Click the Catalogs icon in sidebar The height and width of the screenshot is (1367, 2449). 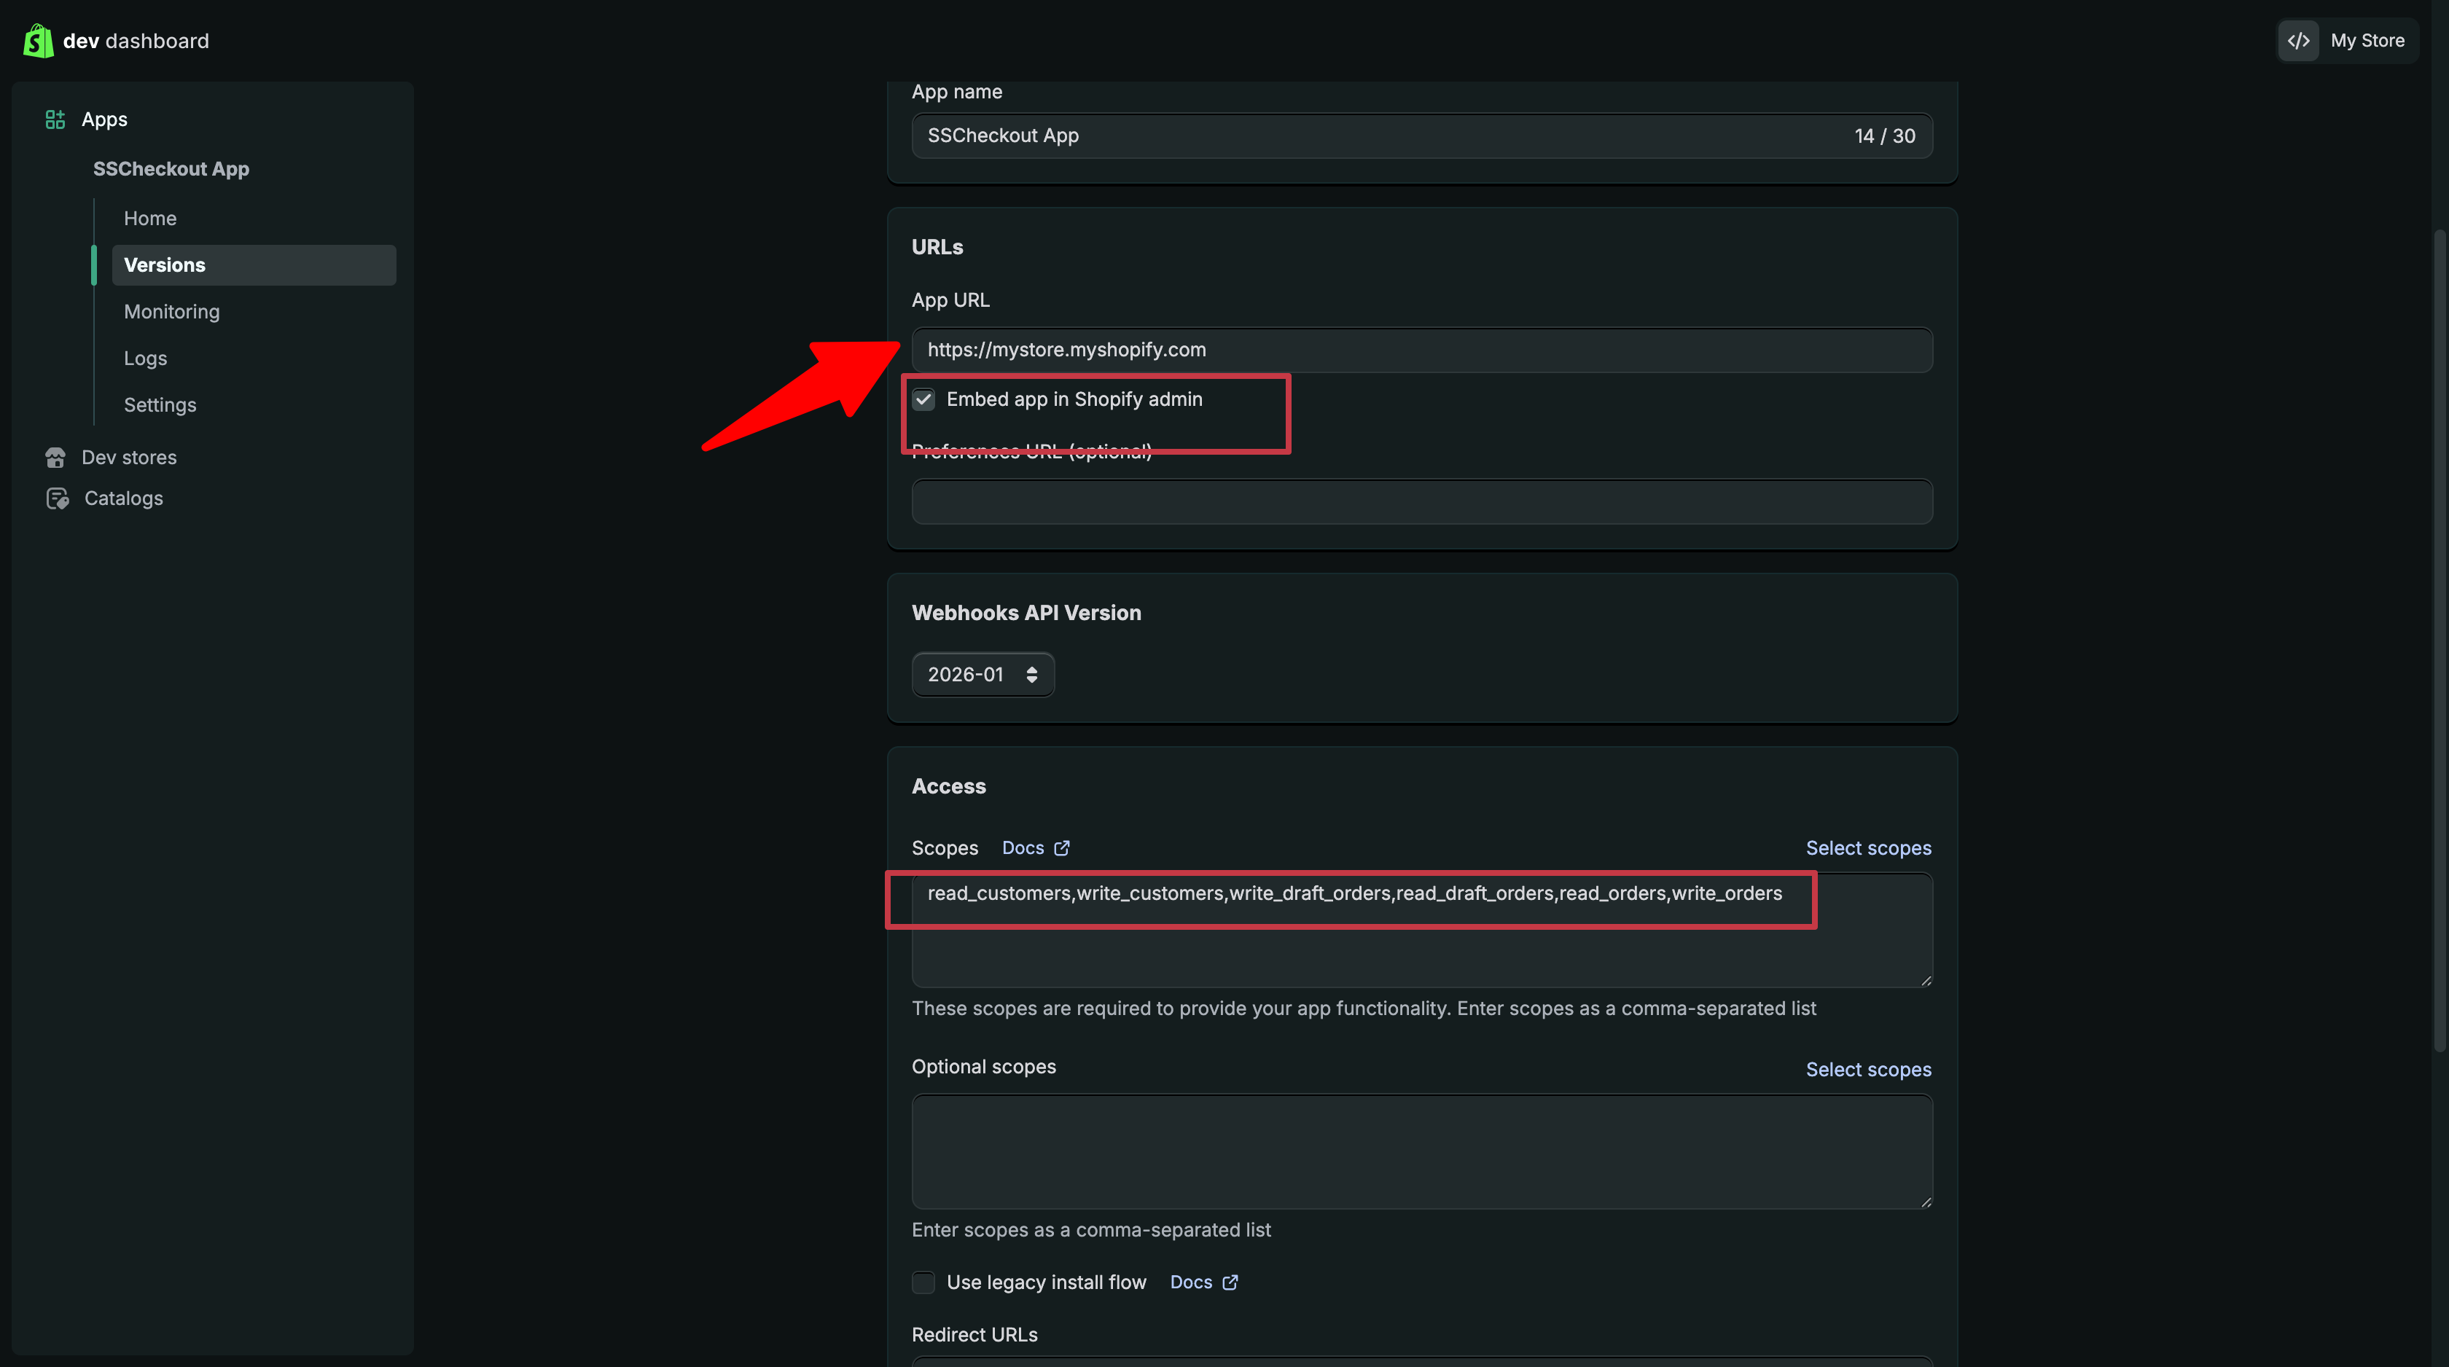click(57, 498)
